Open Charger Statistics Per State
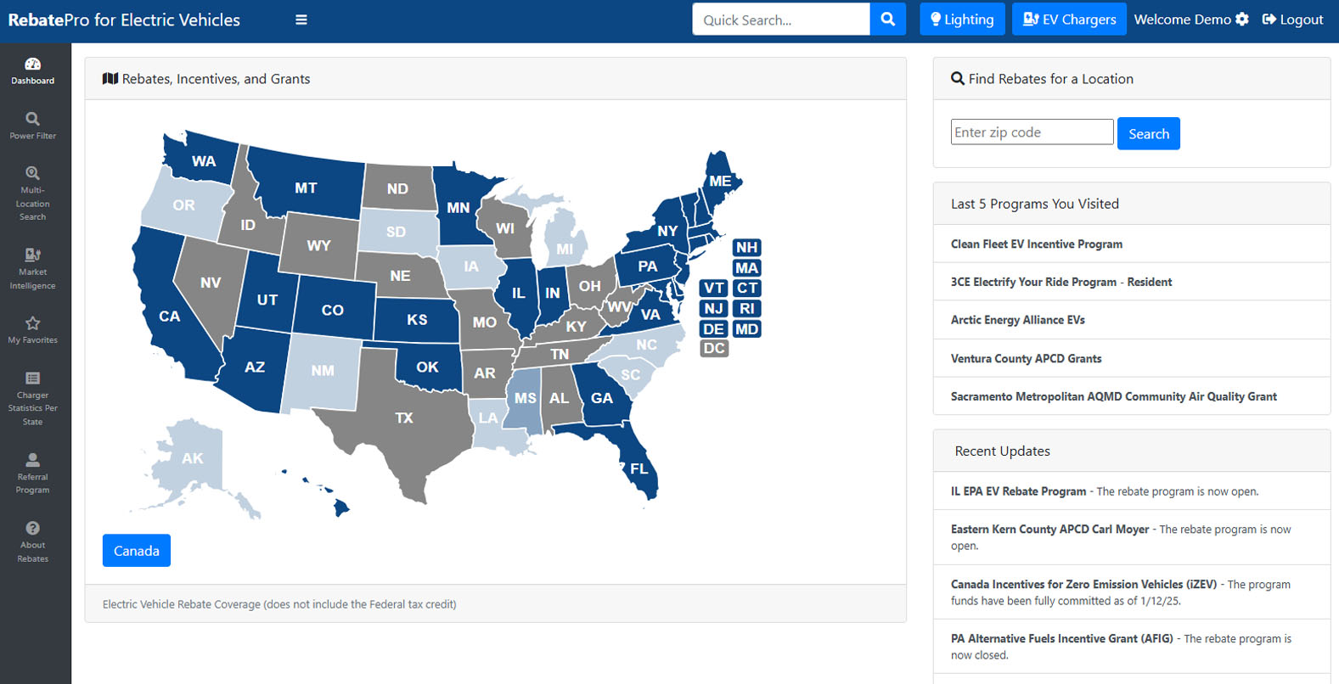 pyautogui.click(x=32, y=398)
